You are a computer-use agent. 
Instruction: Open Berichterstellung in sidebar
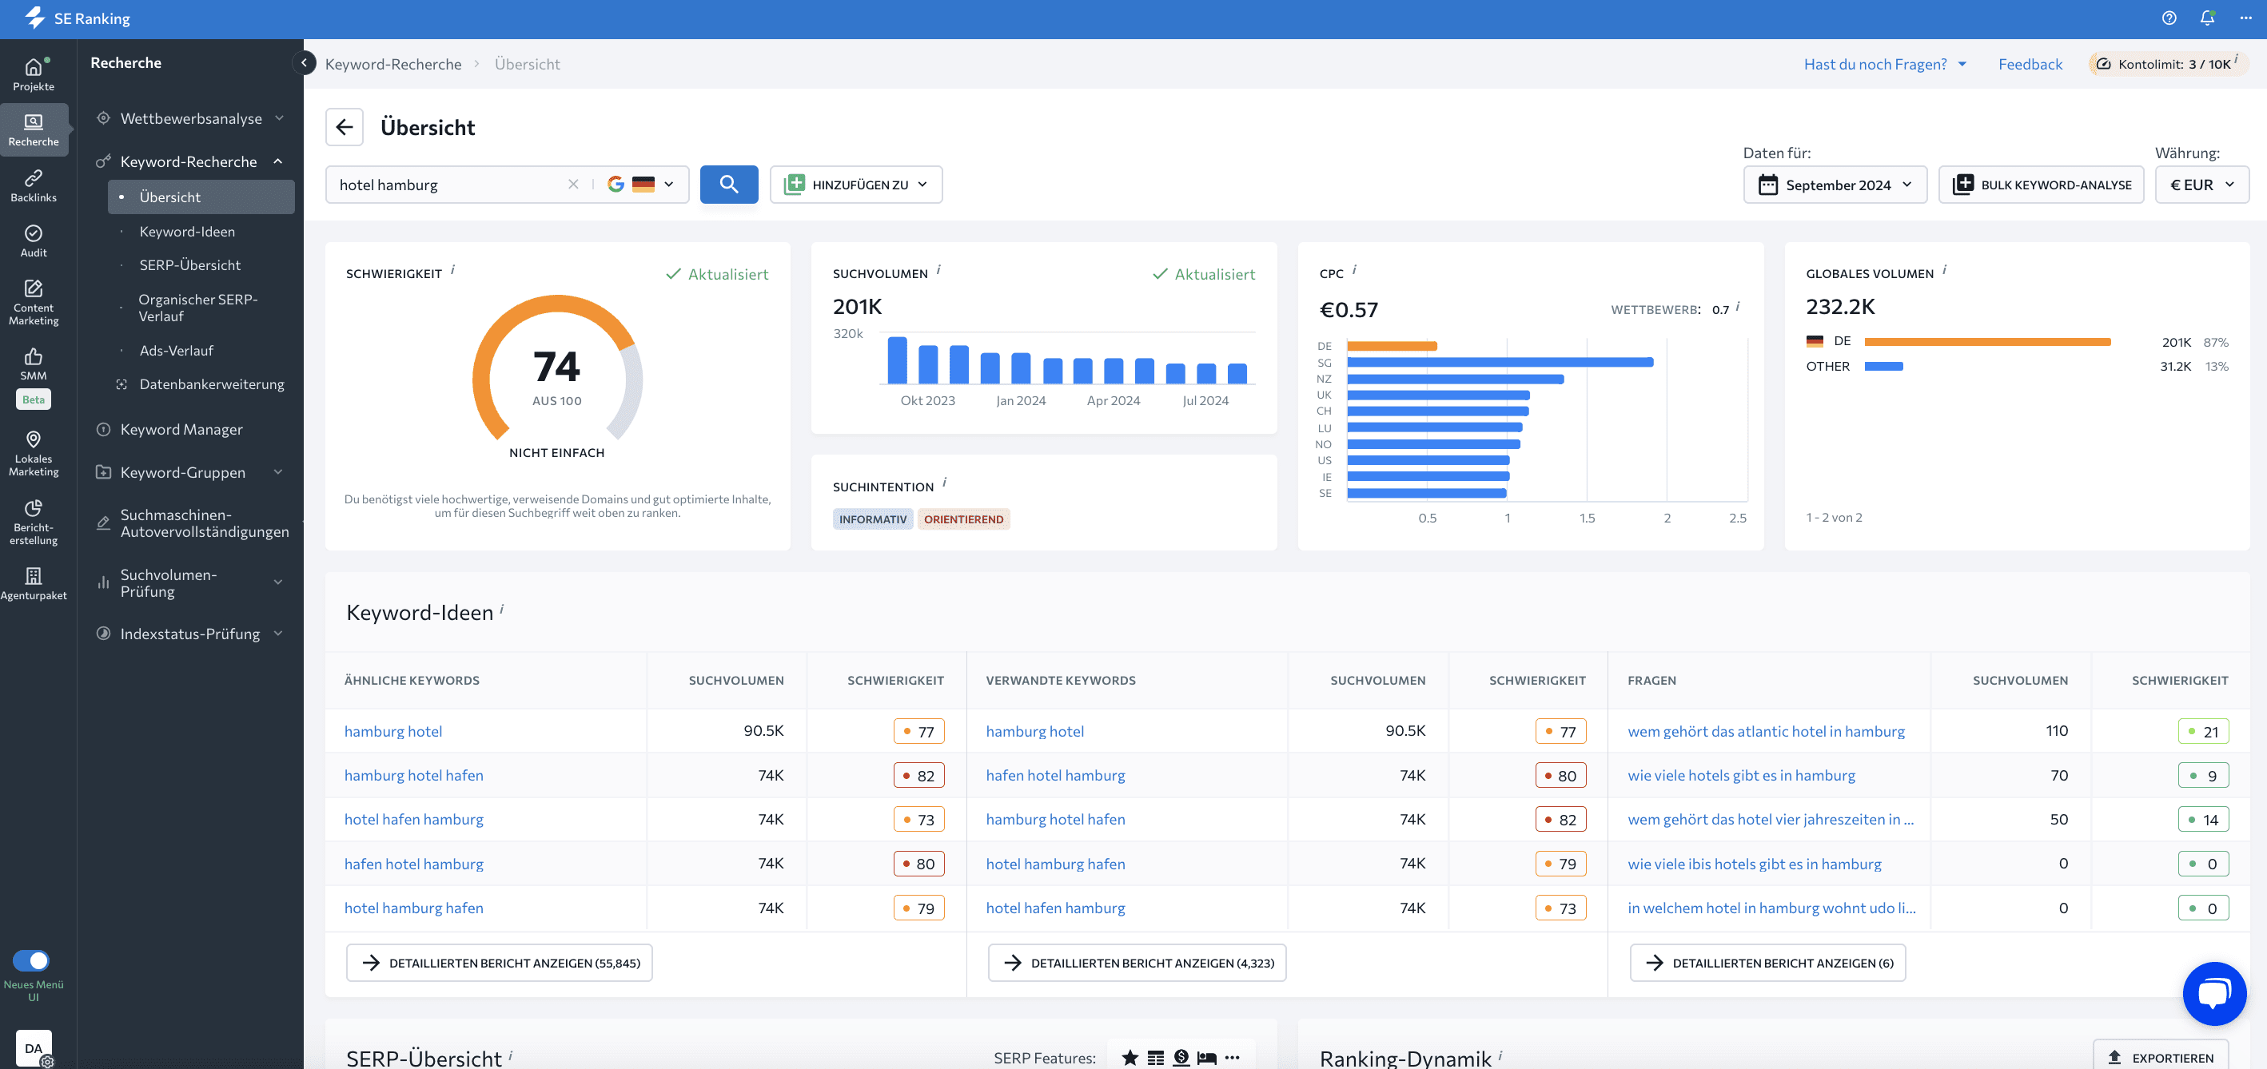(x=34, y=522)
